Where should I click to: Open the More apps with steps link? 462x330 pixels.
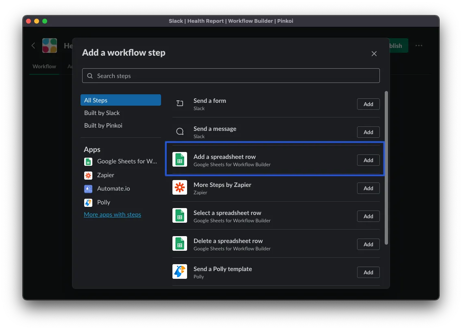click(112, 215)
